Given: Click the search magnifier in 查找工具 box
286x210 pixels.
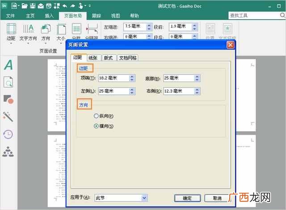Looking at the screenshot, I should point(282,15).
